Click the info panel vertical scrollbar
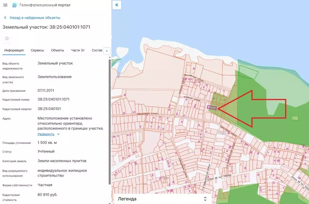 (110, 122)
